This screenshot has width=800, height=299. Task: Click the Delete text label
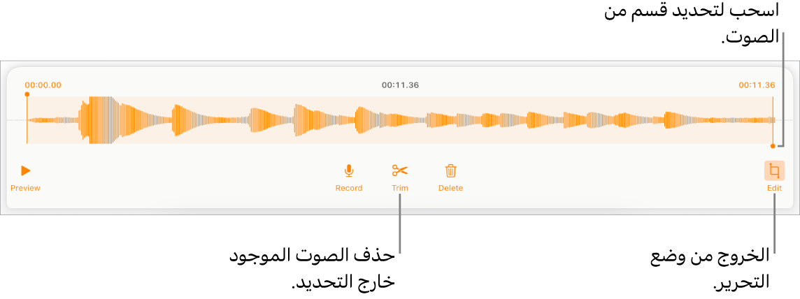451,188
